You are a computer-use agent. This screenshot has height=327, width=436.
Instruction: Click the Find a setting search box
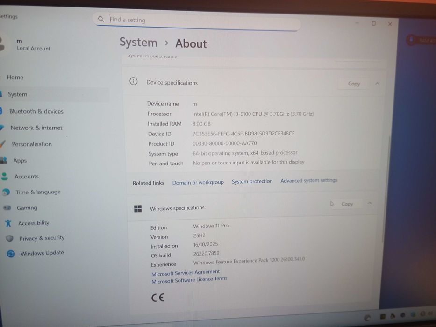click(x=197, y=21)
